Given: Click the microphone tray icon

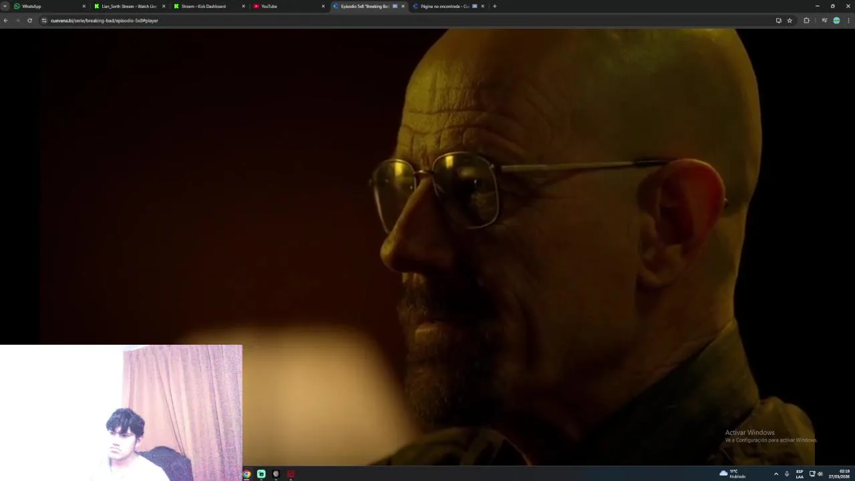Looking at the screenshot, I should pyautogui.click(x=787, y=474).
